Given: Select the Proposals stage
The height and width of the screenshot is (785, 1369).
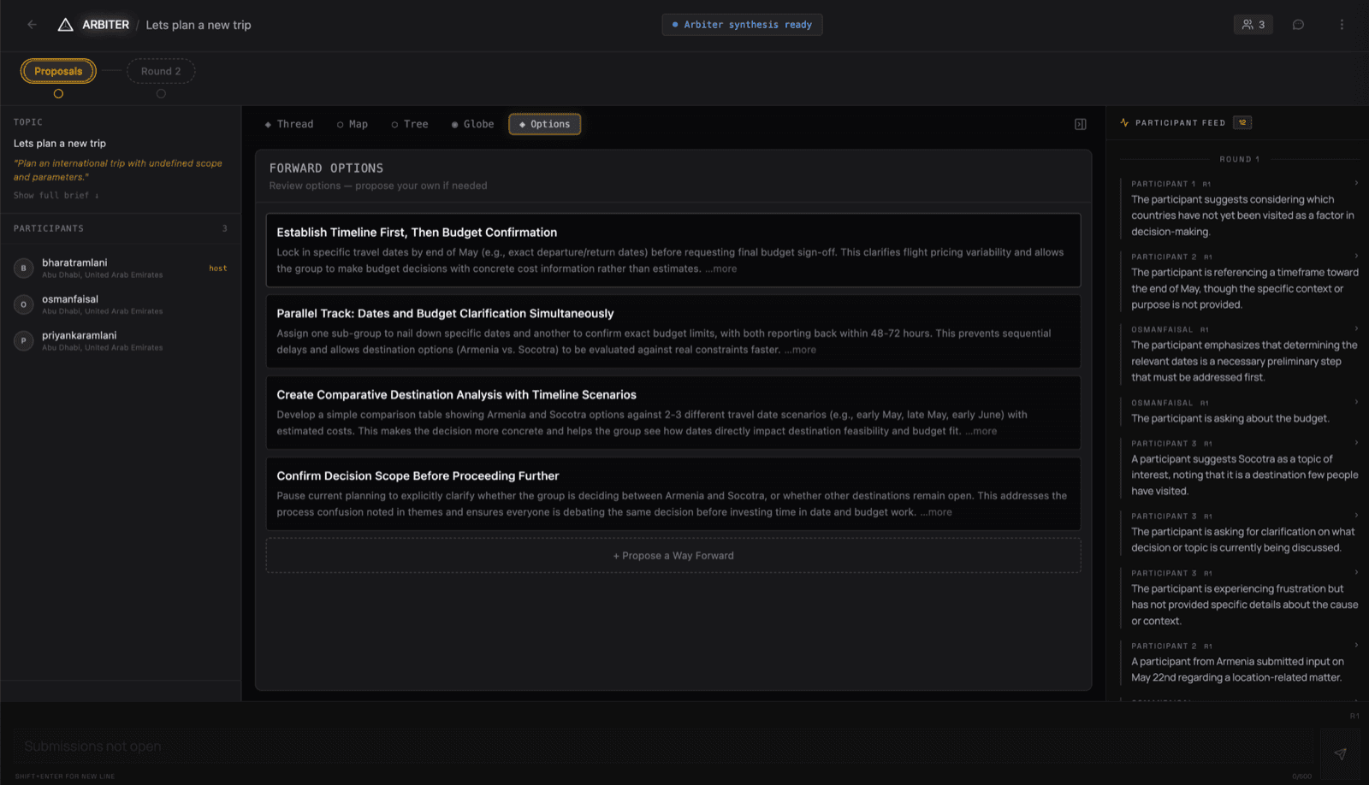Looking at the screenshot, I should click(x=58, y=71).
